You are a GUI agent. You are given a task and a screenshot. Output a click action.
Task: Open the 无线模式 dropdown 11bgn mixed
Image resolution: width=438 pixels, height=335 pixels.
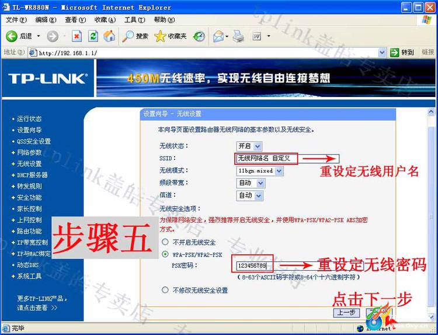tap(260, 171)
